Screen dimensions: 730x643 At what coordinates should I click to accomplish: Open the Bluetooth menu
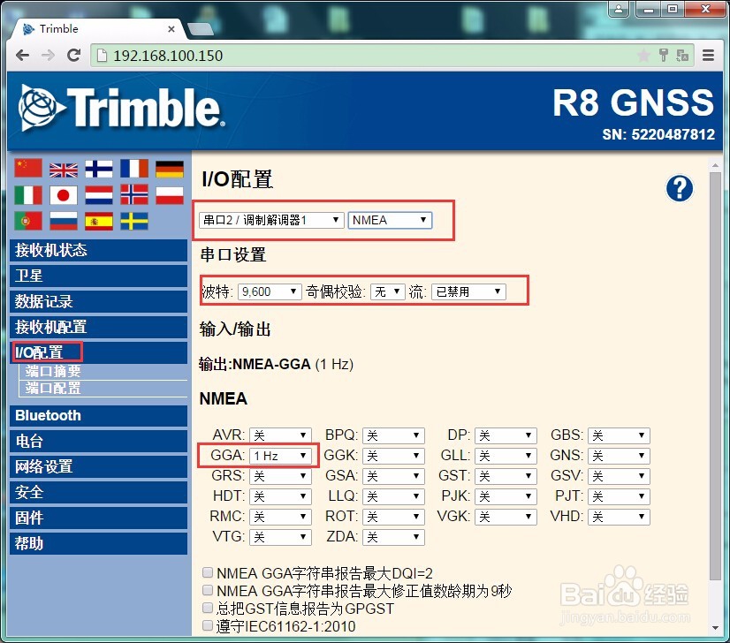98,415
